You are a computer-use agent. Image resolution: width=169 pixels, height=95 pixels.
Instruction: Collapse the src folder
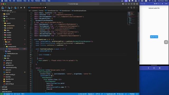pos(7,21)
